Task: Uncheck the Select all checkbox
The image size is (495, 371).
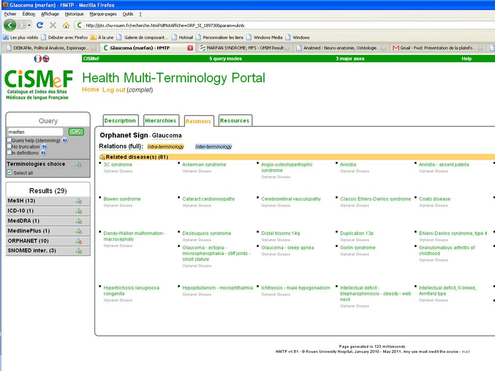Action: click(x=9, y=172)
